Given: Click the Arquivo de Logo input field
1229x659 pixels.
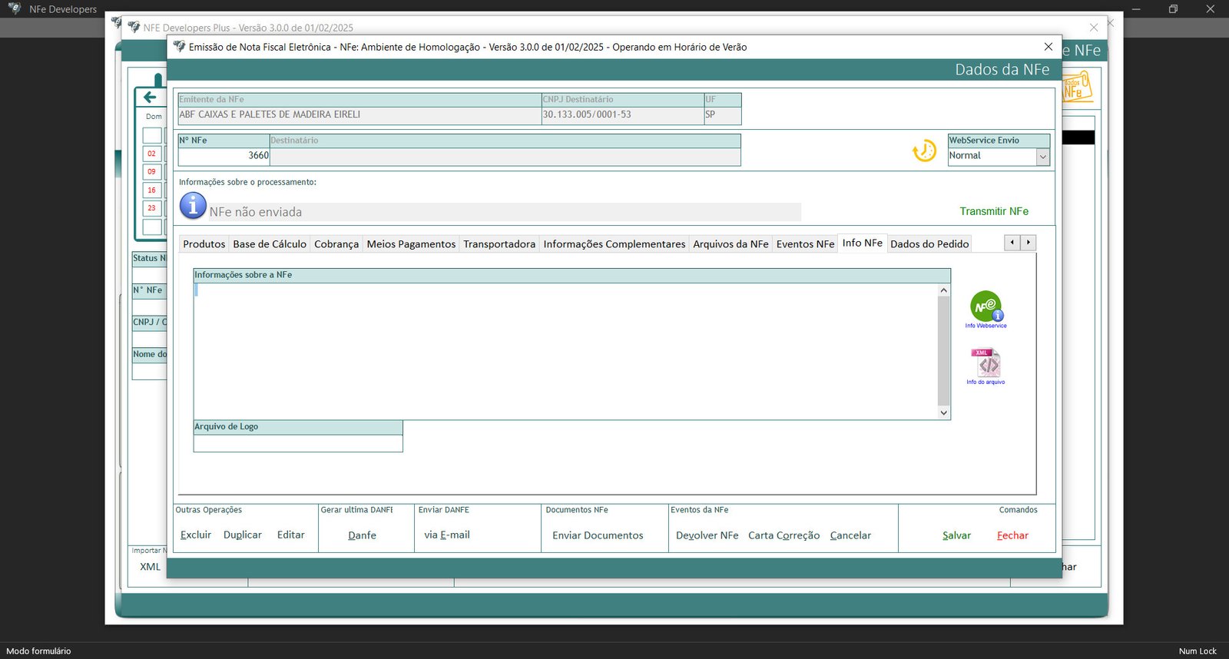Looking at the screenshot, I should point(297,444).
